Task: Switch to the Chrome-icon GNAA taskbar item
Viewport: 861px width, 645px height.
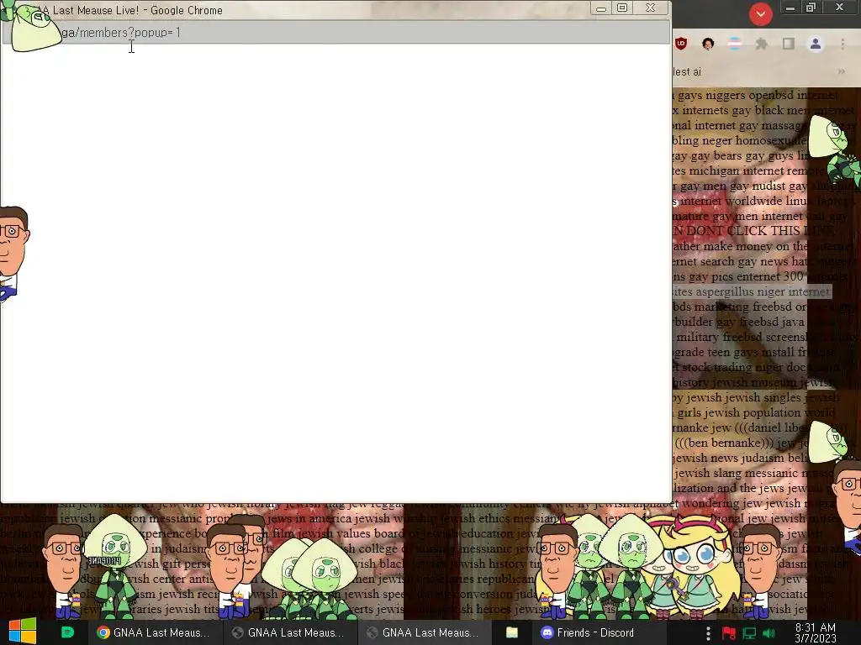Action: [x=156, y=632]
